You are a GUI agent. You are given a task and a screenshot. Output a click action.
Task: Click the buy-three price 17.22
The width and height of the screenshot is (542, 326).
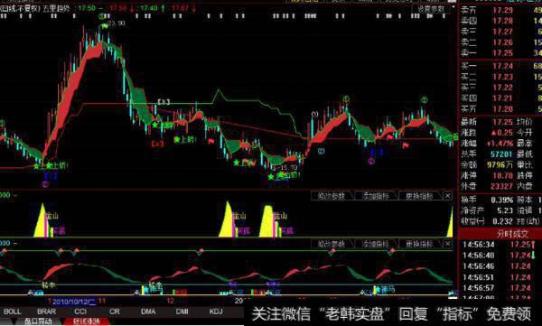coord(503,88)
